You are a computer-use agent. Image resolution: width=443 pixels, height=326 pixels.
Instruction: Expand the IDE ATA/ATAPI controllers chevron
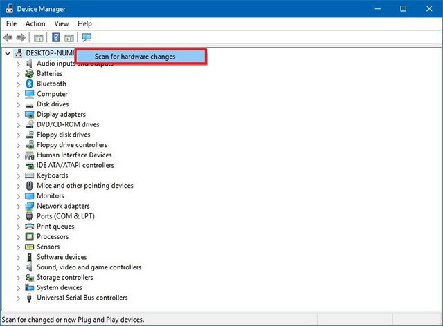point(19,166)
